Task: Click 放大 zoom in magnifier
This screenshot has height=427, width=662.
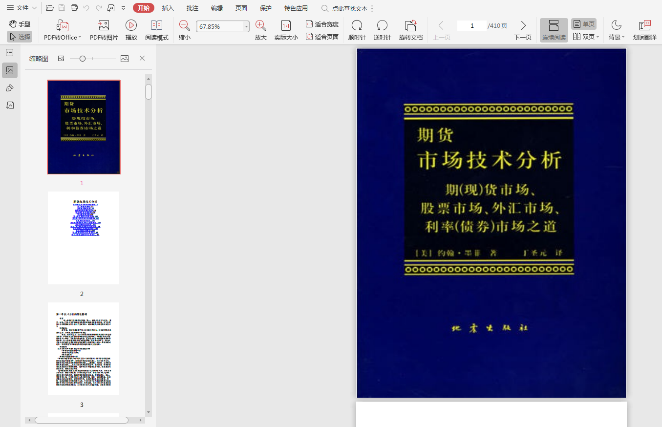Action: click(x=261, y=30)
